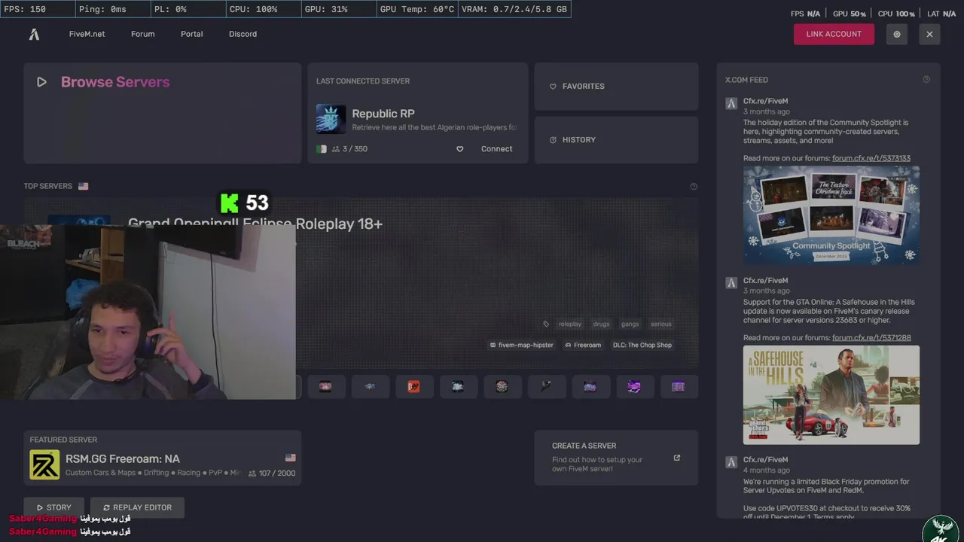Screen dimensions: 964x542
Task: Launch Story mode
Action: (54, 507)
